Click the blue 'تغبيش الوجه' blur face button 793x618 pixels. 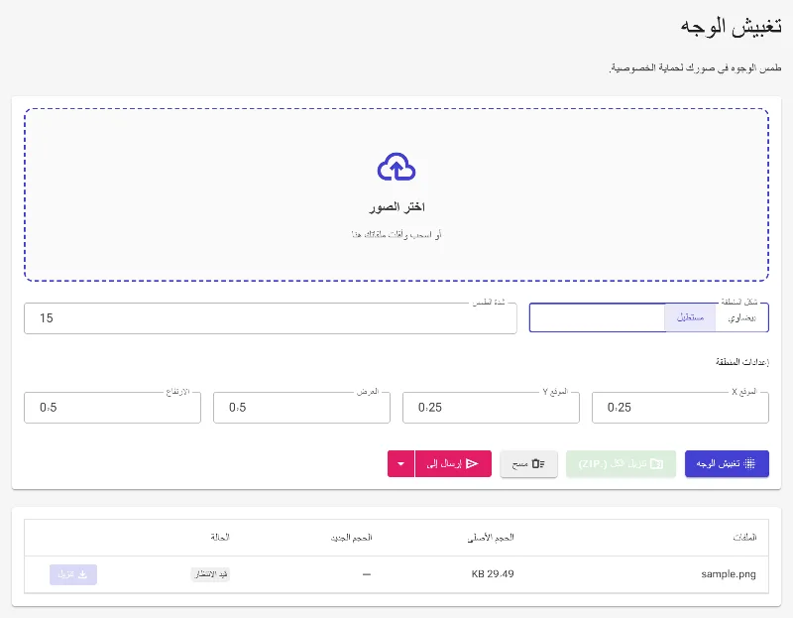point(727,463)
